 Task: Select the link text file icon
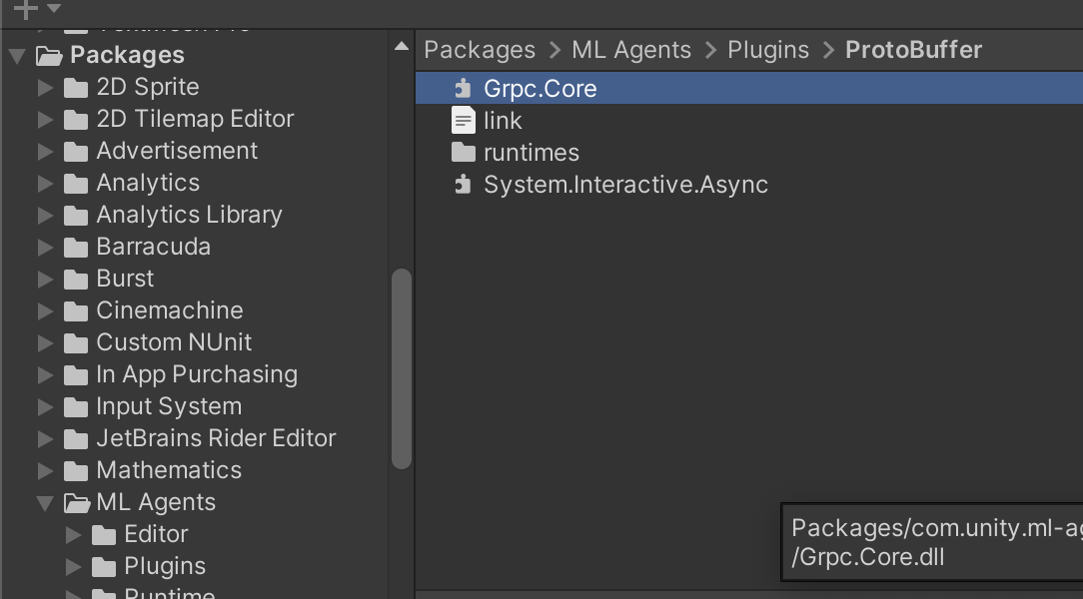coord(463,120)
